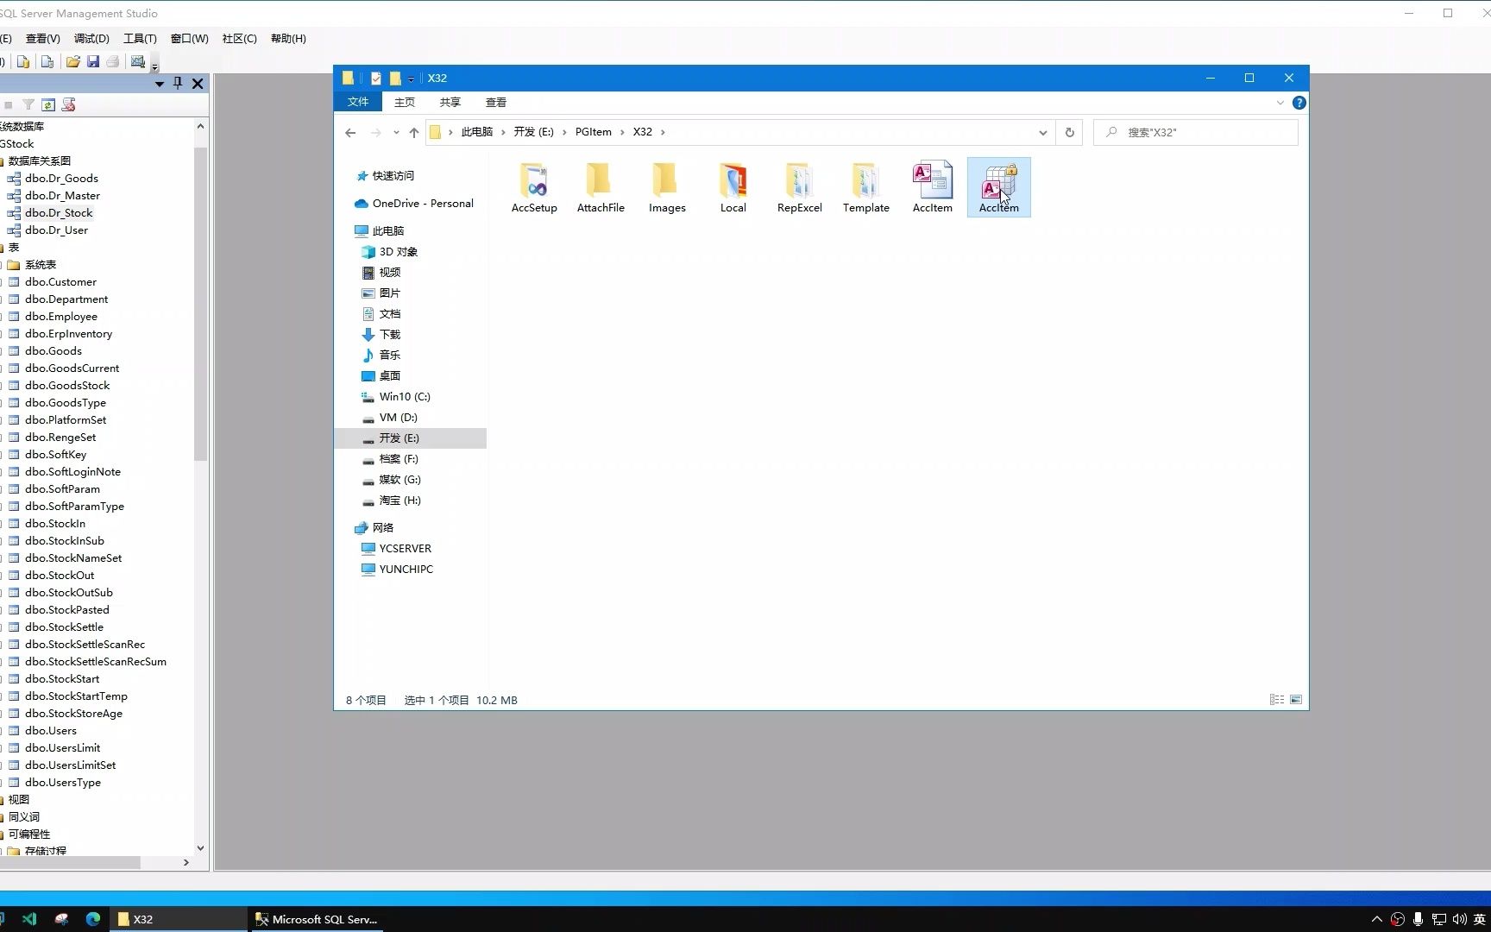Click the Open File icon in SSMS toolbar

click(x=72, y=61)
